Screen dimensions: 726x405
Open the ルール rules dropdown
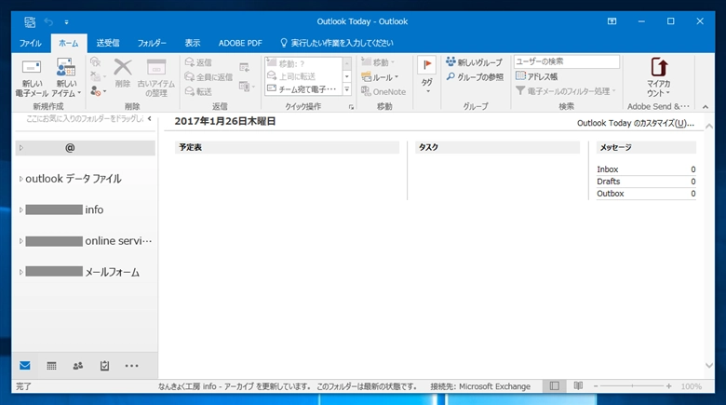[380, 77]
